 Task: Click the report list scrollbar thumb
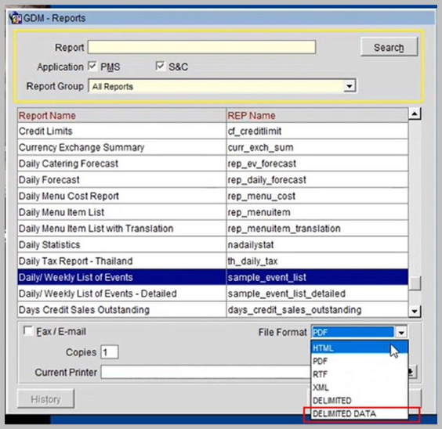tap(415, 283)
